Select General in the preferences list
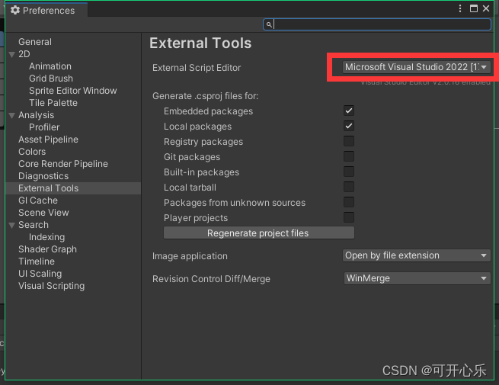This screenshot has width=499, height=385. pos(35,42)
